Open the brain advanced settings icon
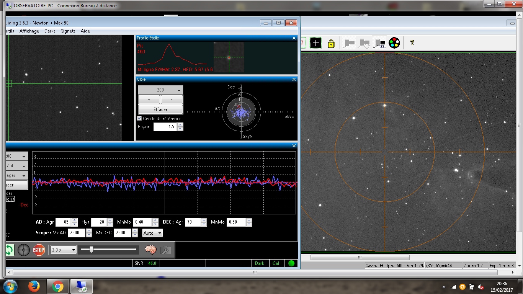 [151, 250]
